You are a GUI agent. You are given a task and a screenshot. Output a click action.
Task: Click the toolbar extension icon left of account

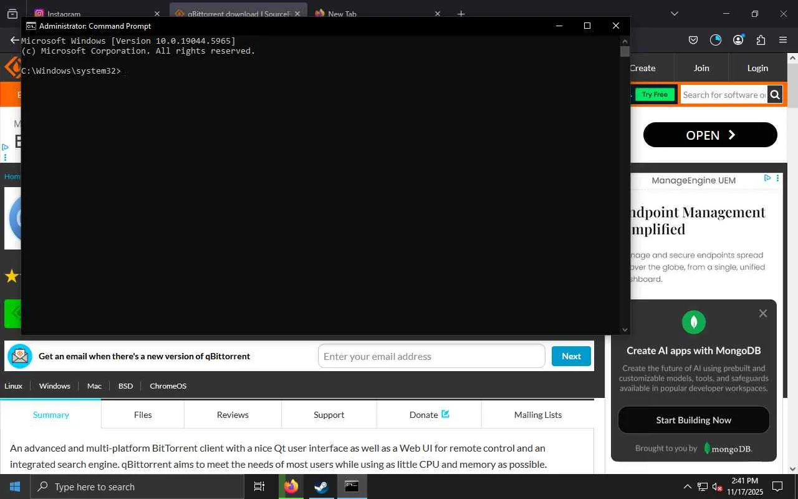[716, 40]
